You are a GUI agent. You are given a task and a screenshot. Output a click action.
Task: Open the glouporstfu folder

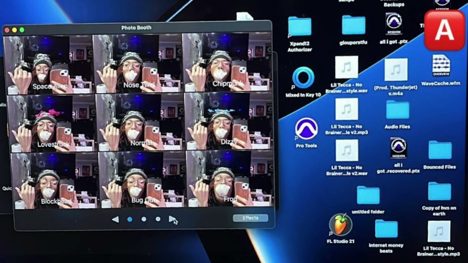click(x=354, y=25)
